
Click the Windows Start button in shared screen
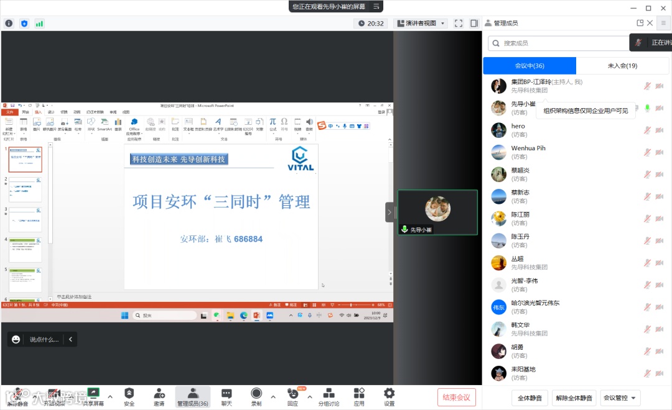[124, 316]
